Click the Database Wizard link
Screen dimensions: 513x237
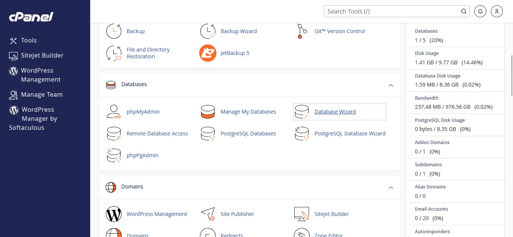click(x=335, y=112)
